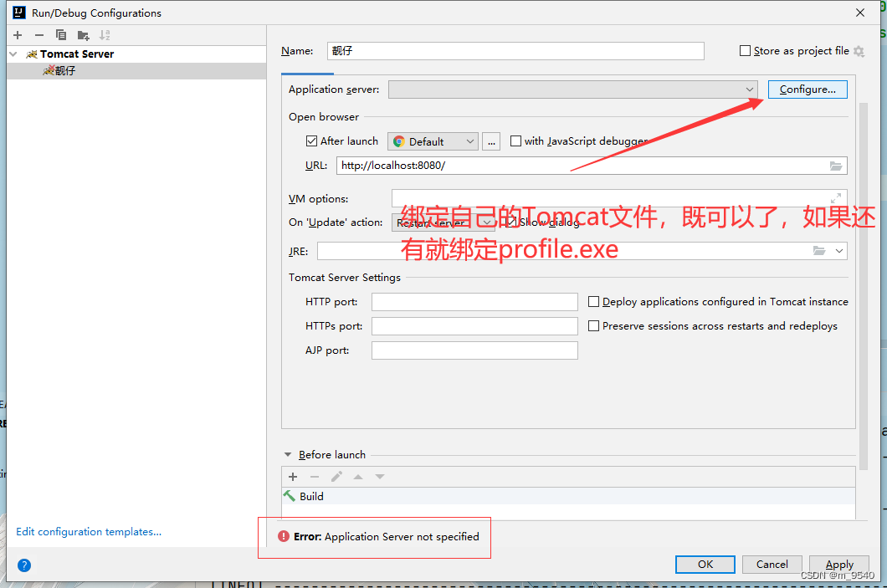The image size is (887, 588).
Task: Click the URL field folder browse icon
Action: click(836, 166)
